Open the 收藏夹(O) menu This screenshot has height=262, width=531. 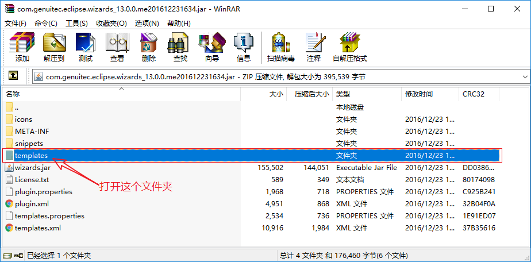coord(111,24)
